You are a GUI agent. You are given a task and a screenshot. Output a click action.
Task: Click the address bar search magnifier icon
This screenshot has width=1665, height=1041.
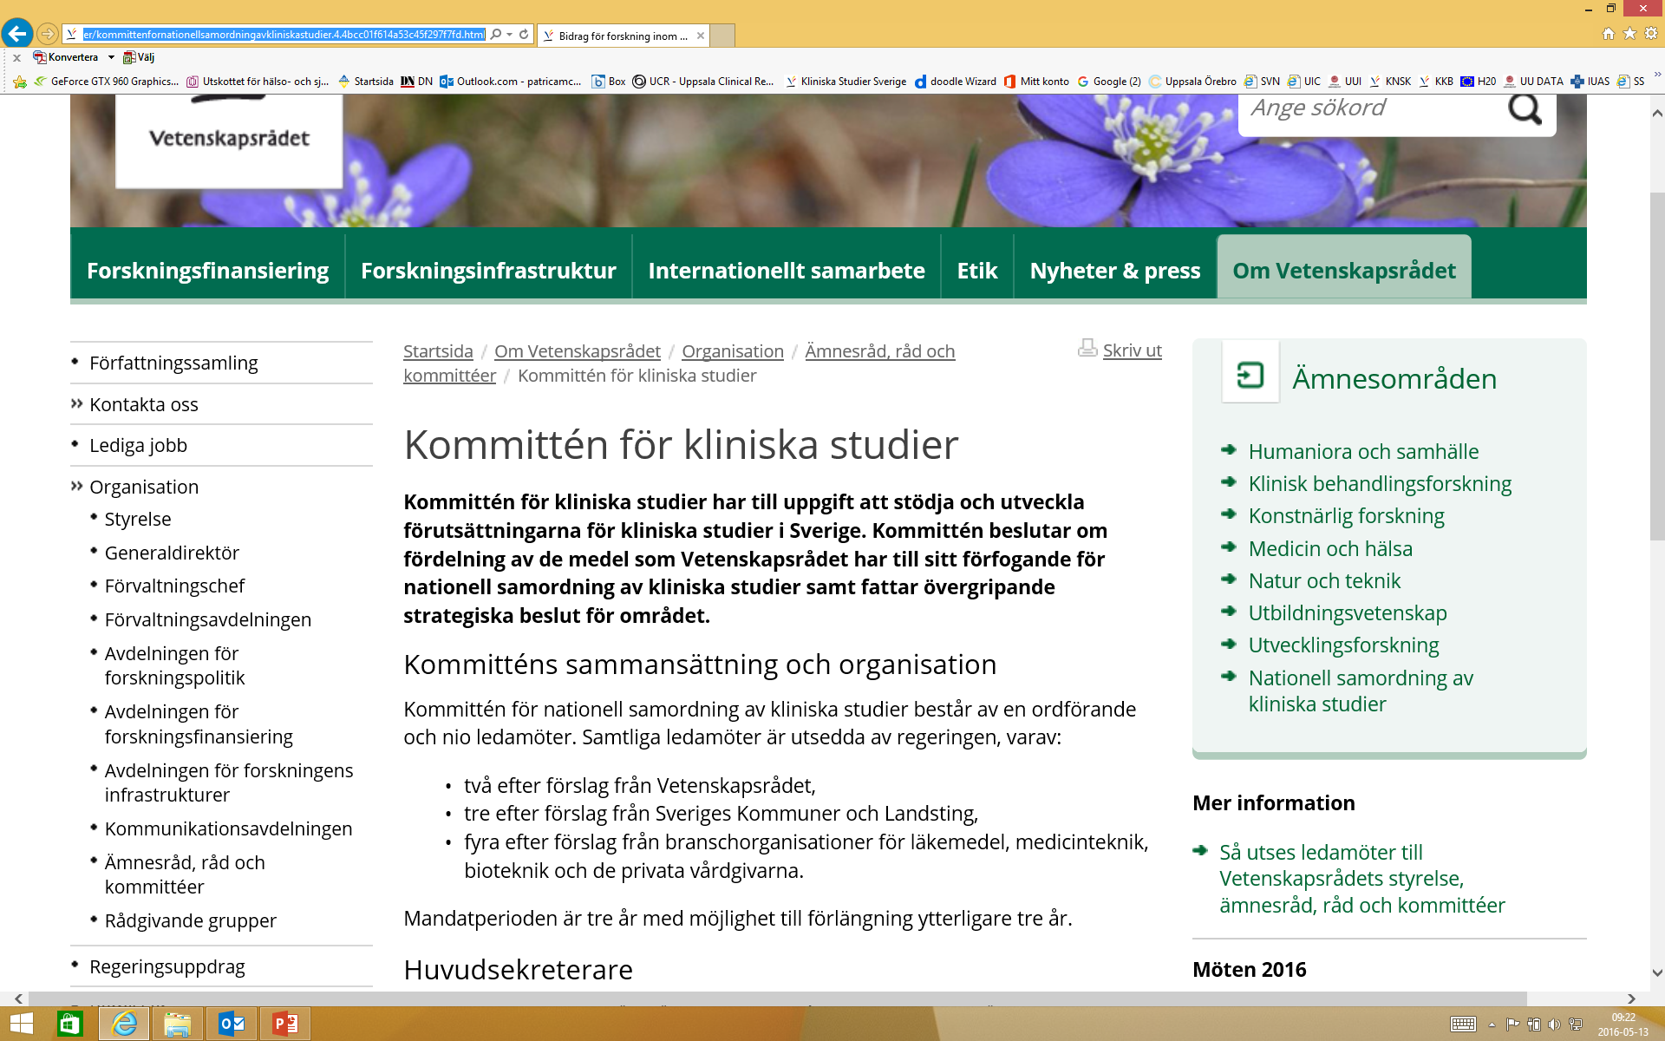point(496,34)
